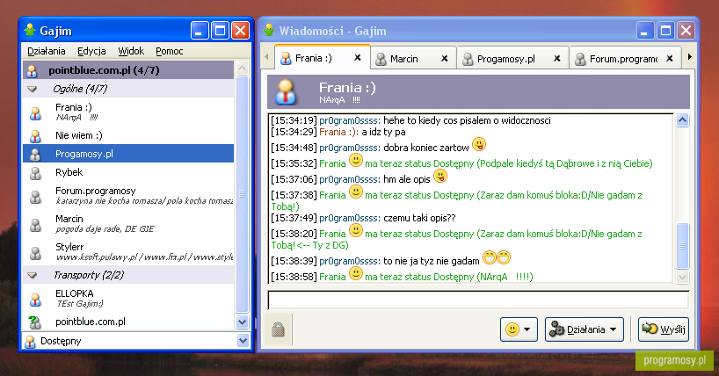Click the Gajim star icon in roster title bar
Image resolution: width=719 pixels, height=376 pixels.
[x=30, y=30]
